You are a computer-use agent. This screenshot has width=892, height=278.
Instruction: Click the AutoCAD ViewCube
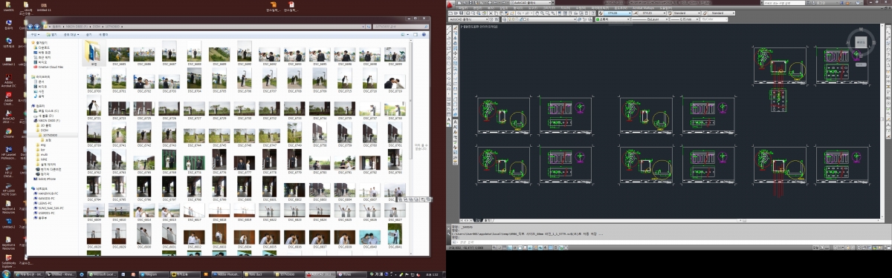[x=861, y=43]
